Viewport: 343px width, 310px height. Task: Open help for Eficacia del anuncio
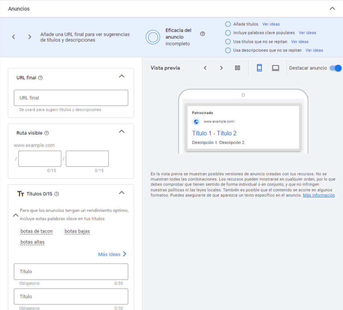pos(203,34)
